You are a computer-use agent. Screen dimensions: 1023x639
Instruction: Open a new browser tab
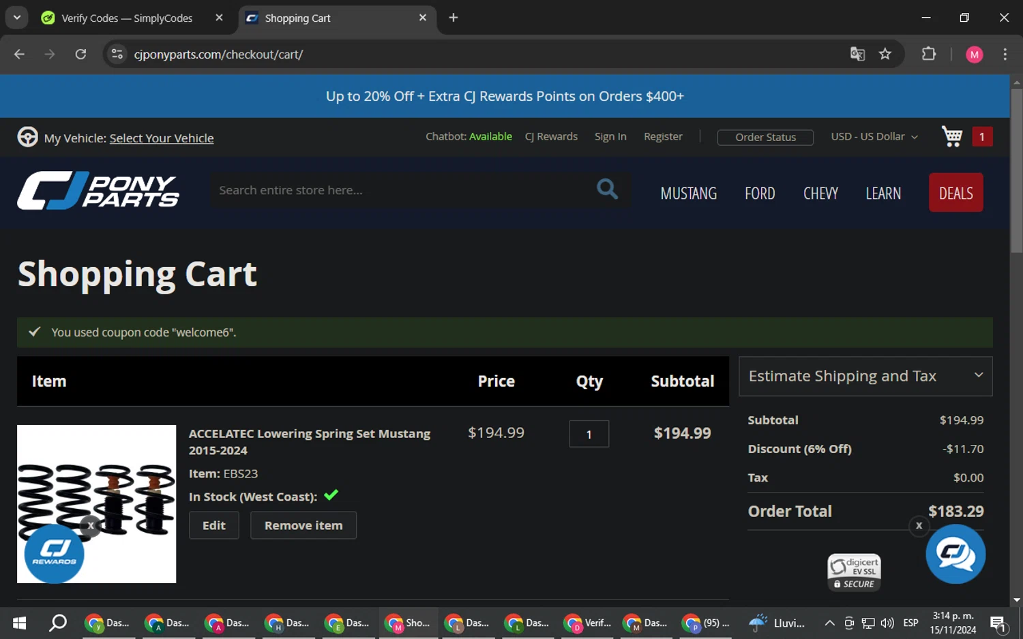pyautogui.click(x=454, y=18)
